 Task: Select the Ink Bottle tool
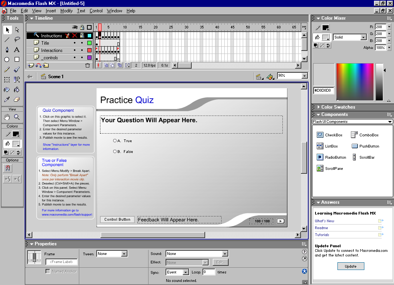(x=7, y=90)
